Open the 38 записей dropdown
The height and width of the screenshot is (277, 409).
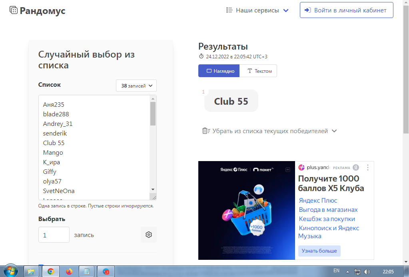click(x=136, y=86)
